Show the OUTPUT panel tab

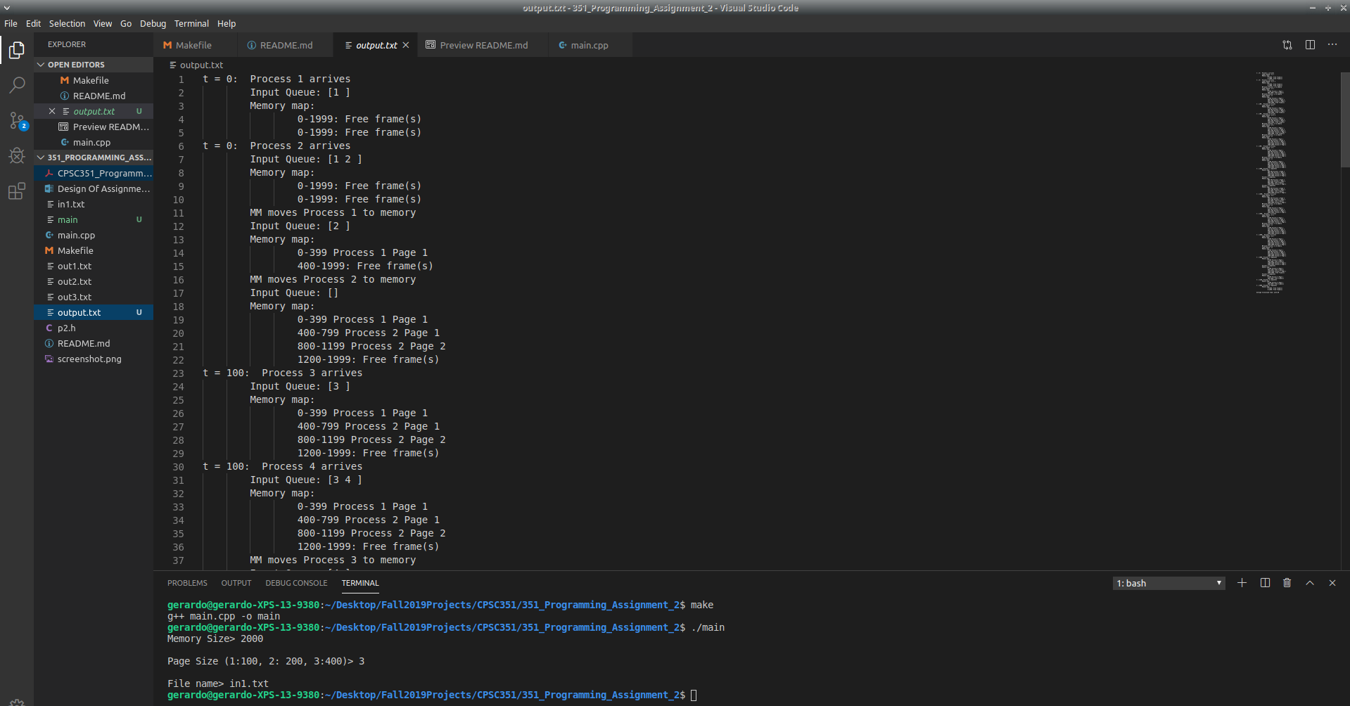coord(236,583)
